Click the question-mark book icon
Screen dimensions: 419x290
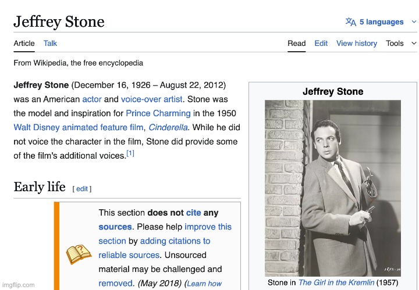coord(79,255)
